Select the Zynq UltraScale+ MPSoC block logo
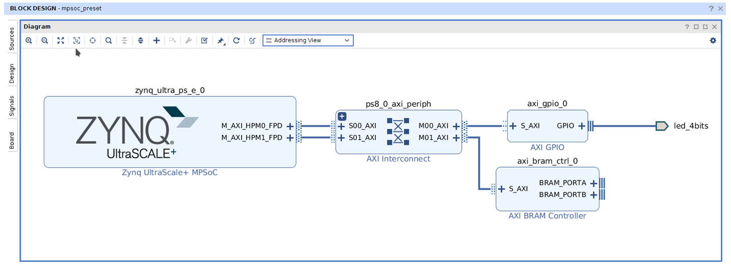The width and height of the screenshot is (731, 266). coord(137,131)
